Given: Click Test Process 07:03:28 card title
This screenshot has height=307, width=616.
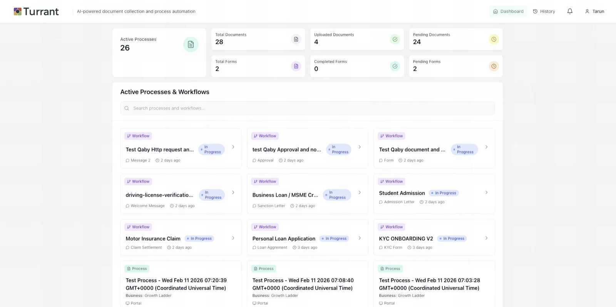Looking at the screenshot, I should [x=429, y=284].
